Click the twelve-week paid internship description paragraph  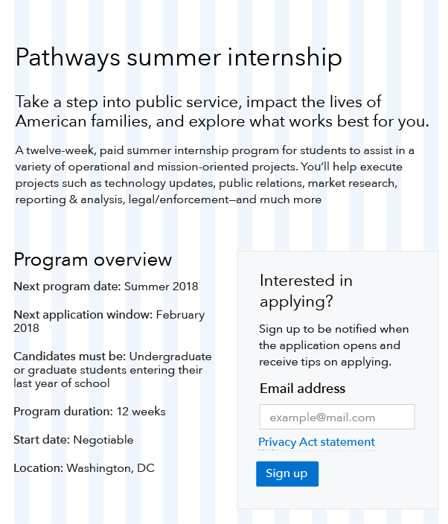click(215, 175)
